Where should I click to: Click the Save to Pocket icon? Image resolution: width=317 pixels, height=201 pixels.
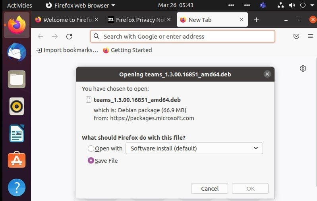(296, 36)
